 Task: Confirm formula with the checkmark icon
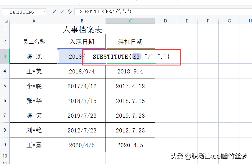62,12
